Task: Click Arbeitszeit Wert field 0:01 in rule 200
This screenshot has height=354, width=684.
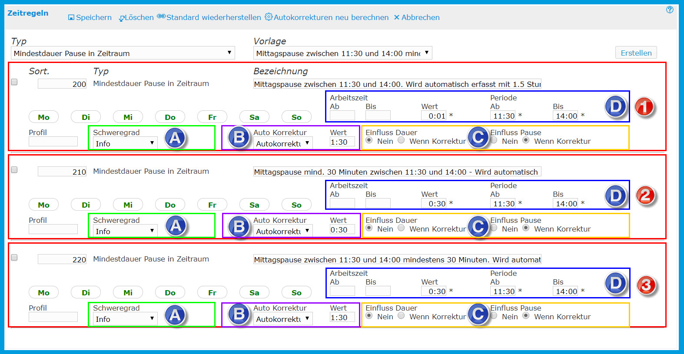Action: (x=434, y=116)
